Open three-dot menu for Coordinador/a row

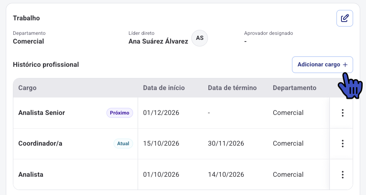(342, 144)
